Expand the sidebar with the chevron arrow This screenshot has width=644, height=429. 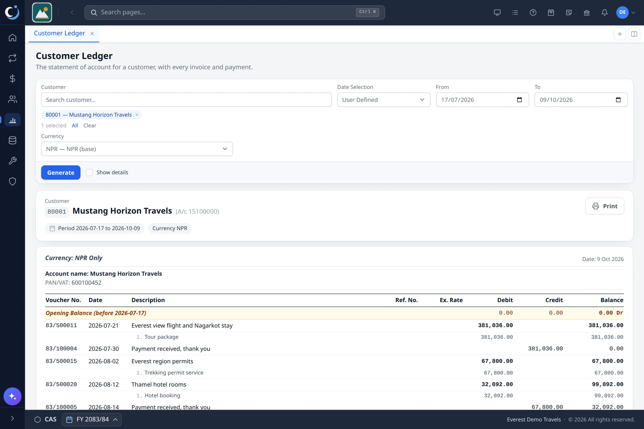(12, 418)
